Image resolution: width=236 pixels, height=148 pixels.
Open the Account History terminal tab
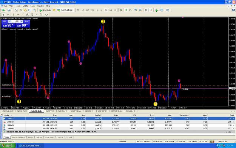click(x=19, y=137)
